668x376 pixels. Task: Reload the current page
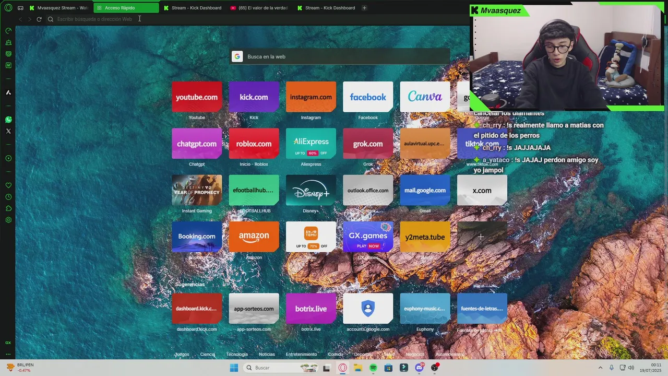click(39, 19)
